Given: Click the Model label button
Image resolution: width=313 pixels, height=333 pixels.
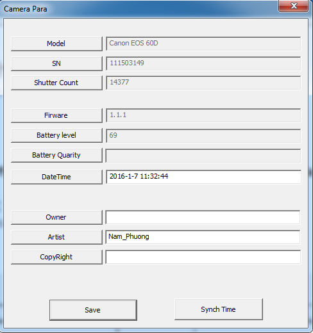Looking at the screenshot, I should coord(56,44).
